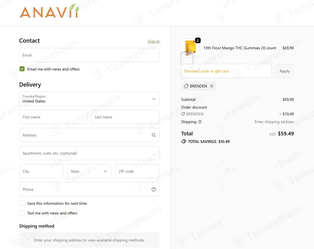314x249 pixels.
Task: Click the Sign in link
Action: (x=154, y=41)
